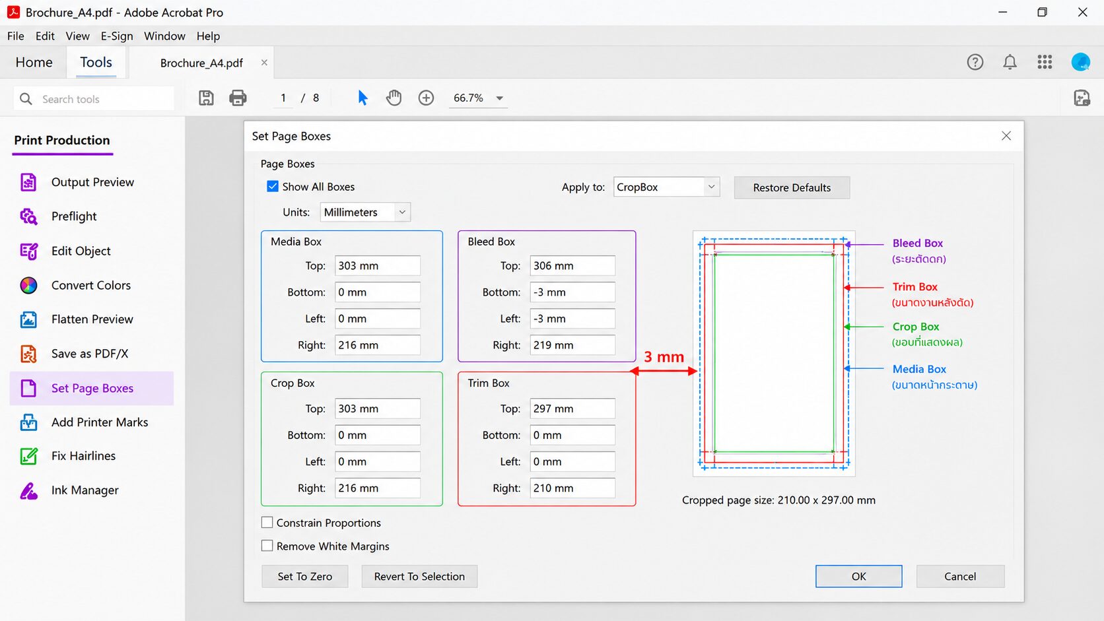
Task: Click the Restore Defaults button
Action: (792, 187)
